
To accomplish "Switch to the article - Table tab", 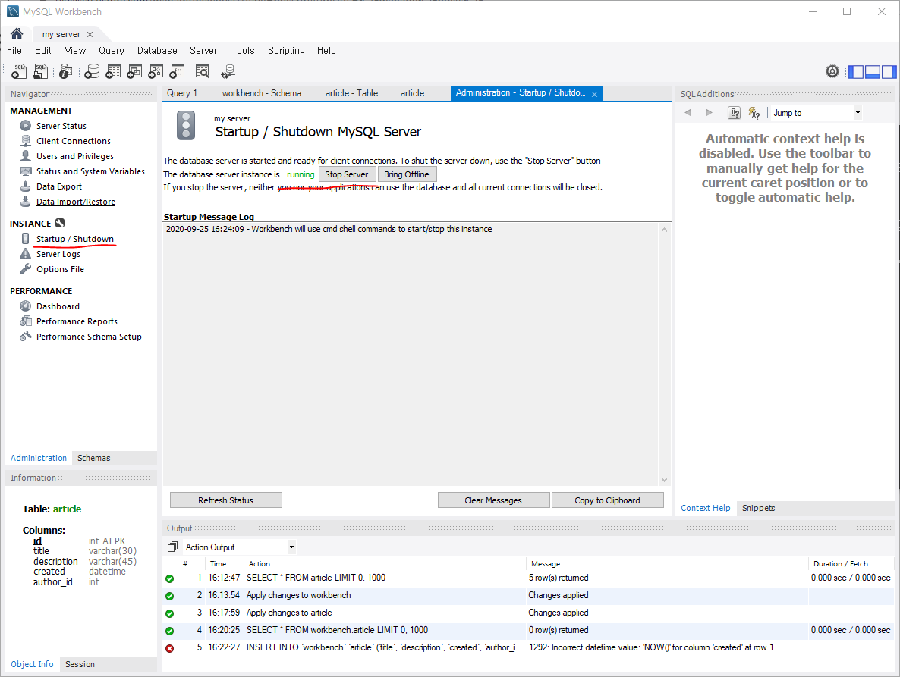I will [352, 92].
